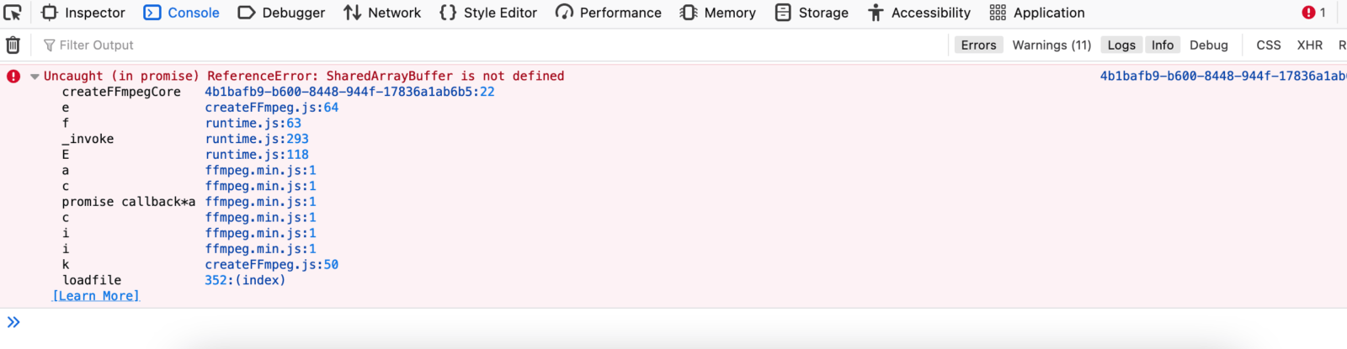Open the Memory panel
This screenshot has width=1347, height=349.
[x=718, y=13]
